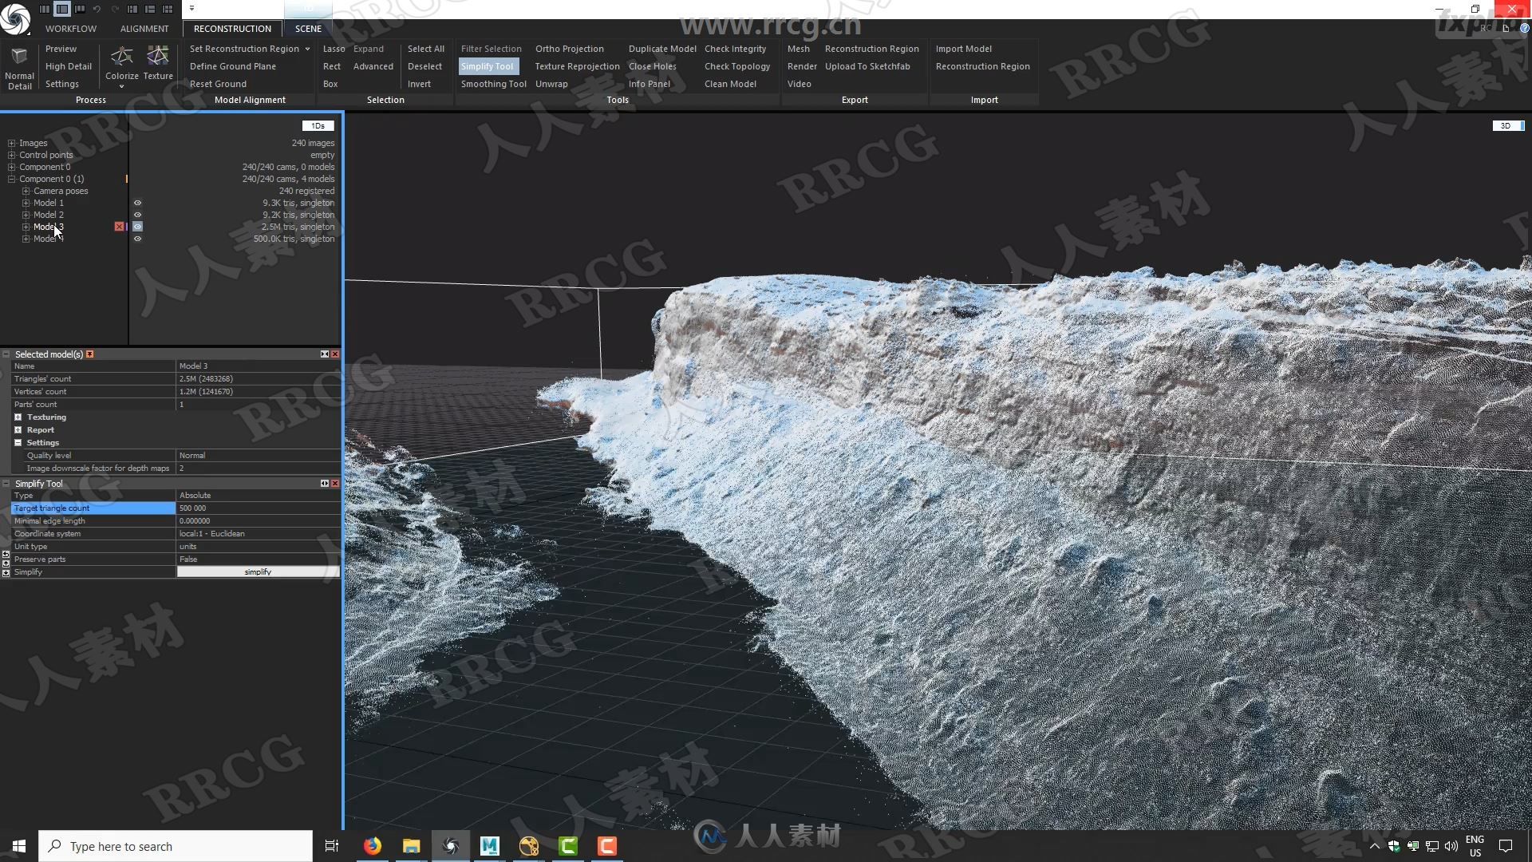Viewport: 1532px width, 862px height.
Task: Toggle visibility eye of Model 3
Action: [x=137, y=227]
